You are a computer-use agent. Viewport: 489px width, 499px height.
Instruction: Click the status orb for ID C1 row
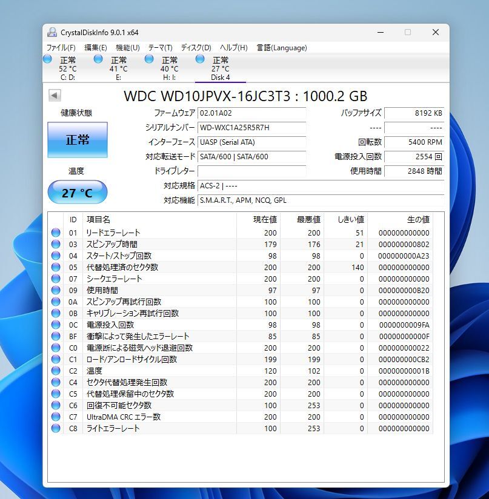point(56,359)
